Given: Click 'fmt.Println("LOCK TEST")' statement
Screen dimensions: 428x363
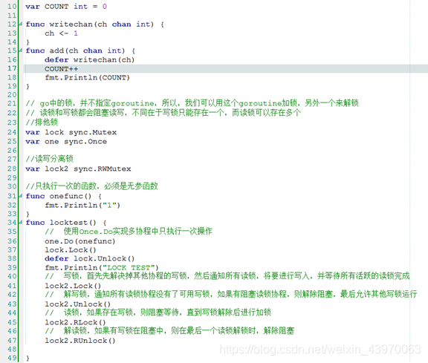Looking at the screenshot, I should click(102, 267).
